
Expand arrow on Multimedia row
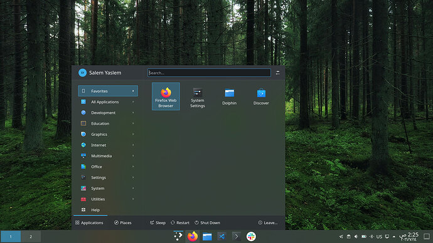(x=133, y=156)
